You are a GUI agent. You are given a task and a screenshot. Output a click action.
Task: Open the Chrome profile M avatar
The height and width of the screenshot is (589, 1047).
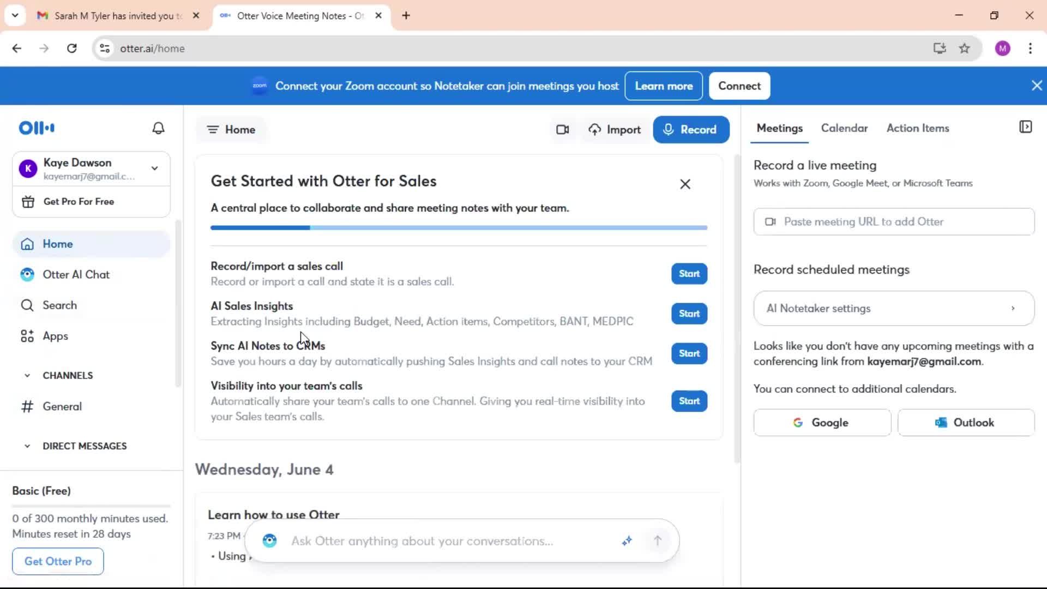click(x=1002, y=49)
